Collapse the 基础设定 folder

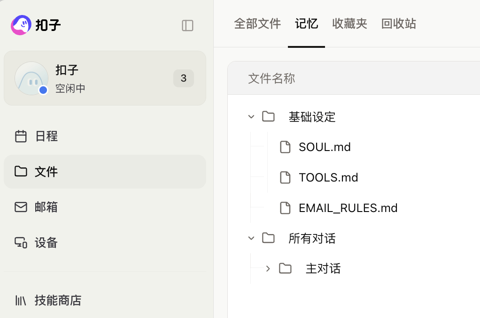tap(251, 116)
